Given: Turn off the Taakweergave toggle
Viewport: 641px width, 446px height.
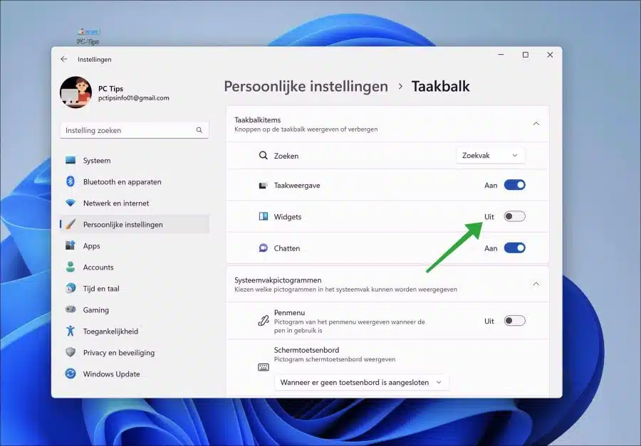Looking at the screenshot, I should 514,185.
